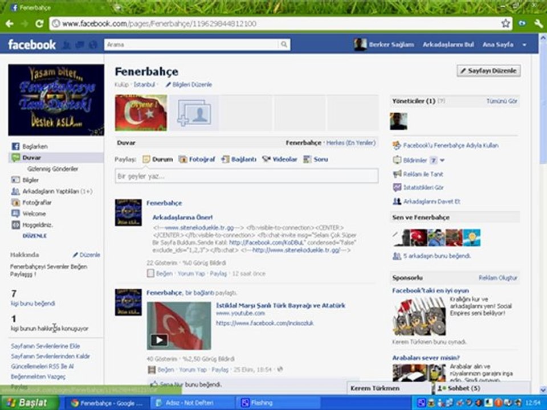The image size is (547, 410).
Task: Open Gizlenmiş Gönderiler
Action: click(x=52, y=169)
